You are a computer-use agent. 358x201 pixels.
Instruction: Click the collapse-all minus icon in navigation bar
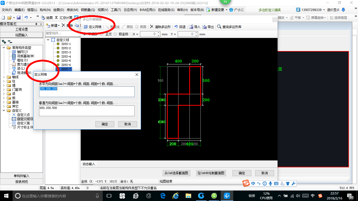tap(10, 41)
